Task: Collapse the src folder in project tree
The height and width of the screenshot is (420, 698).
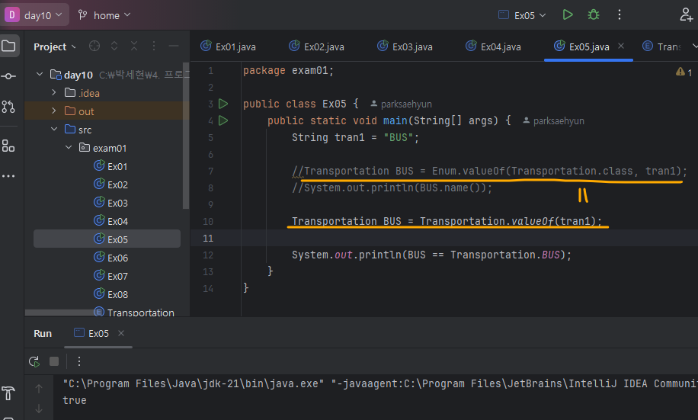Action: click(x=54, y=130)
